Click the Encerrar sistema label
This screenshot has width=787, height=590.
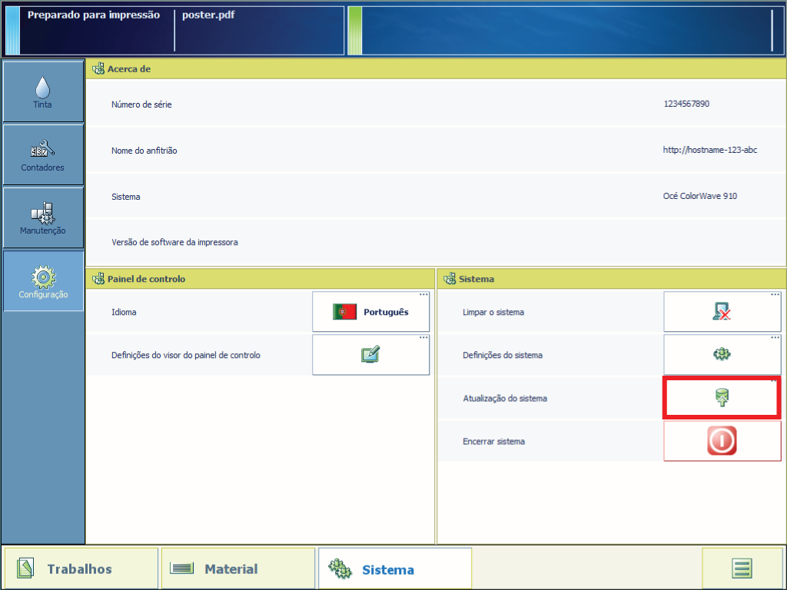494,442
